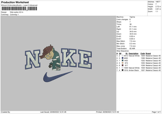This screenshot has height=114, width=162.
Task: Click the Machine value Tajima
Action: [x=132, y=17]
